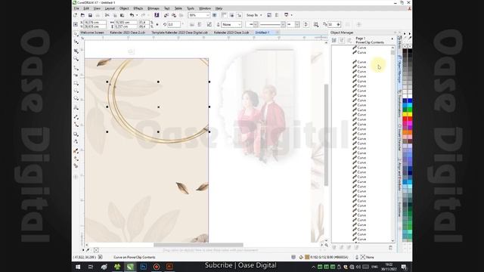Open Task View on the taskbar
484x272 pixels.
pos(91,267)
